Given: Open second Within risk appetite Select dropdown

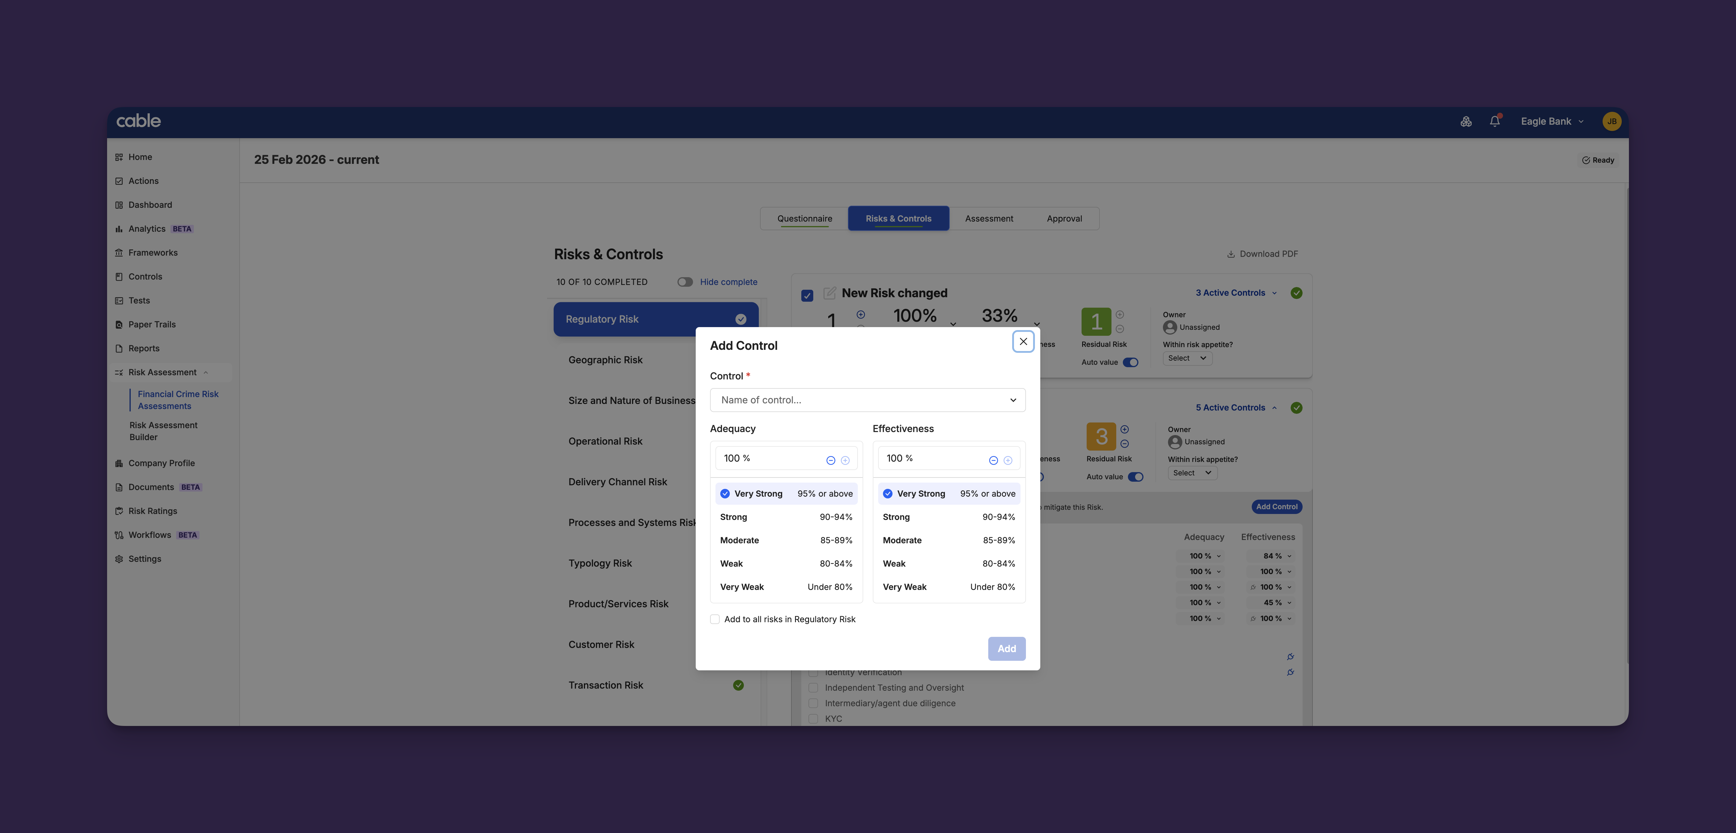Looking at the screenshot, I should (1192, 473).
